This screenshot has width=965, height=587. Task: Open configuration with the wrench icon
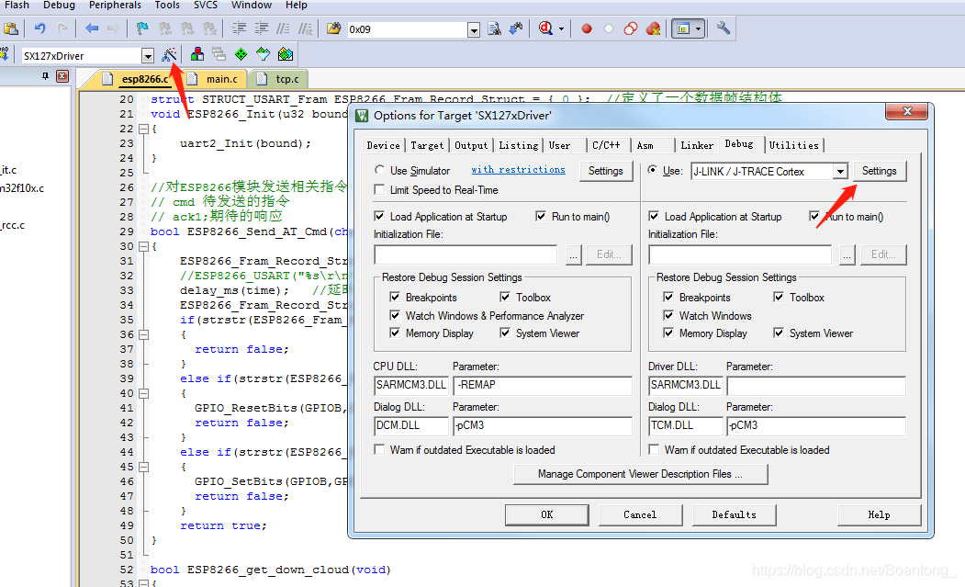tap(724, 28)
